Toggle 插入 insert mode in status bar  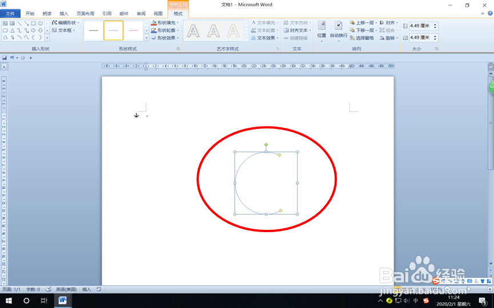(x=87, y=289)
